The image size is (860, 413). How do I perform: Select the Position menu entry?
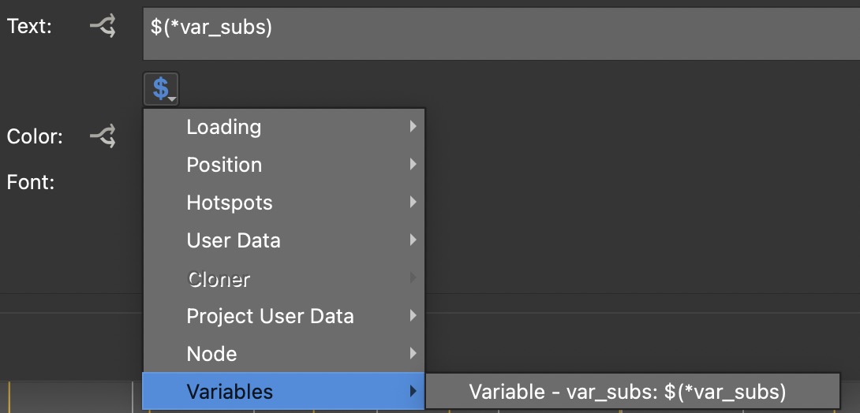224,165
